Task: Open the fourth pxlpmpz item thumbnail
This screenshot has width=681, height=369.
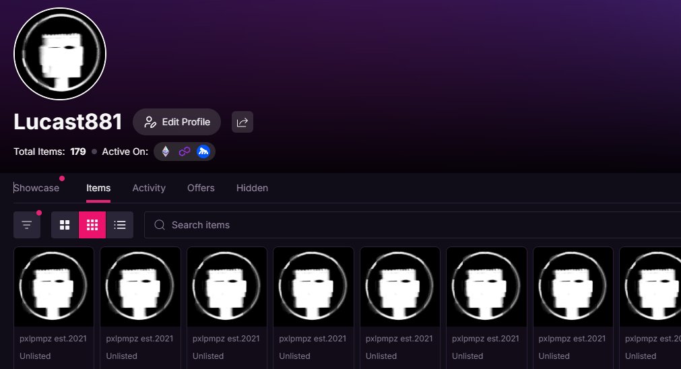Action: (x=313, y=287)
